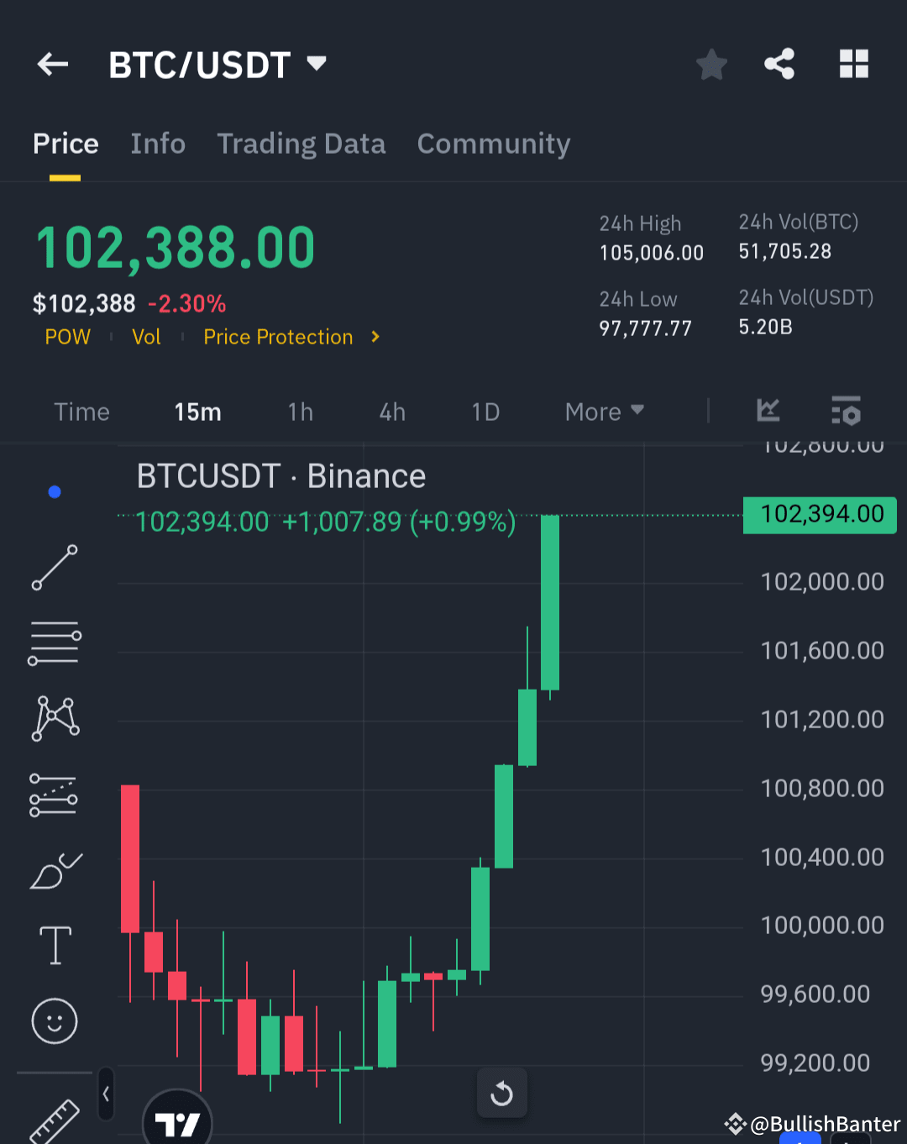Select the trend line drawing tool
The width and height of the screenshot is (907, 1144).
tap(54, 568)
